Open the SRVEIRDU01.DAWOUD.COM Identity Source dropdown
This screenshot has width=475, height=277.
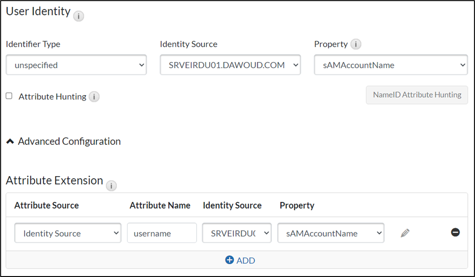[230, 65]
